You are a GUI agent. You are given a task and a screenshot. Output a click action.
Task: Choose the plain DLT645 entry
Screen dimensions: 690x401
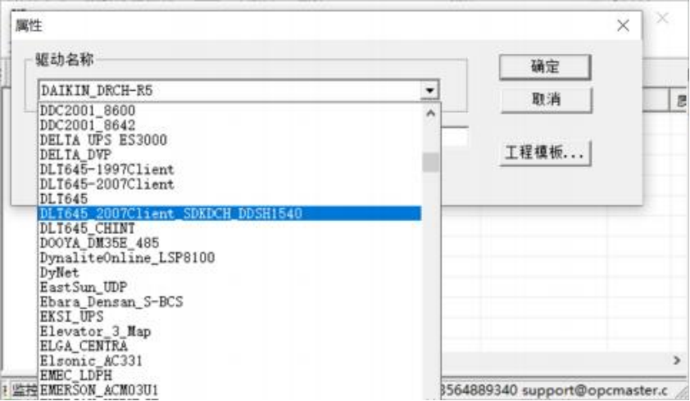[x=229, y=199]
